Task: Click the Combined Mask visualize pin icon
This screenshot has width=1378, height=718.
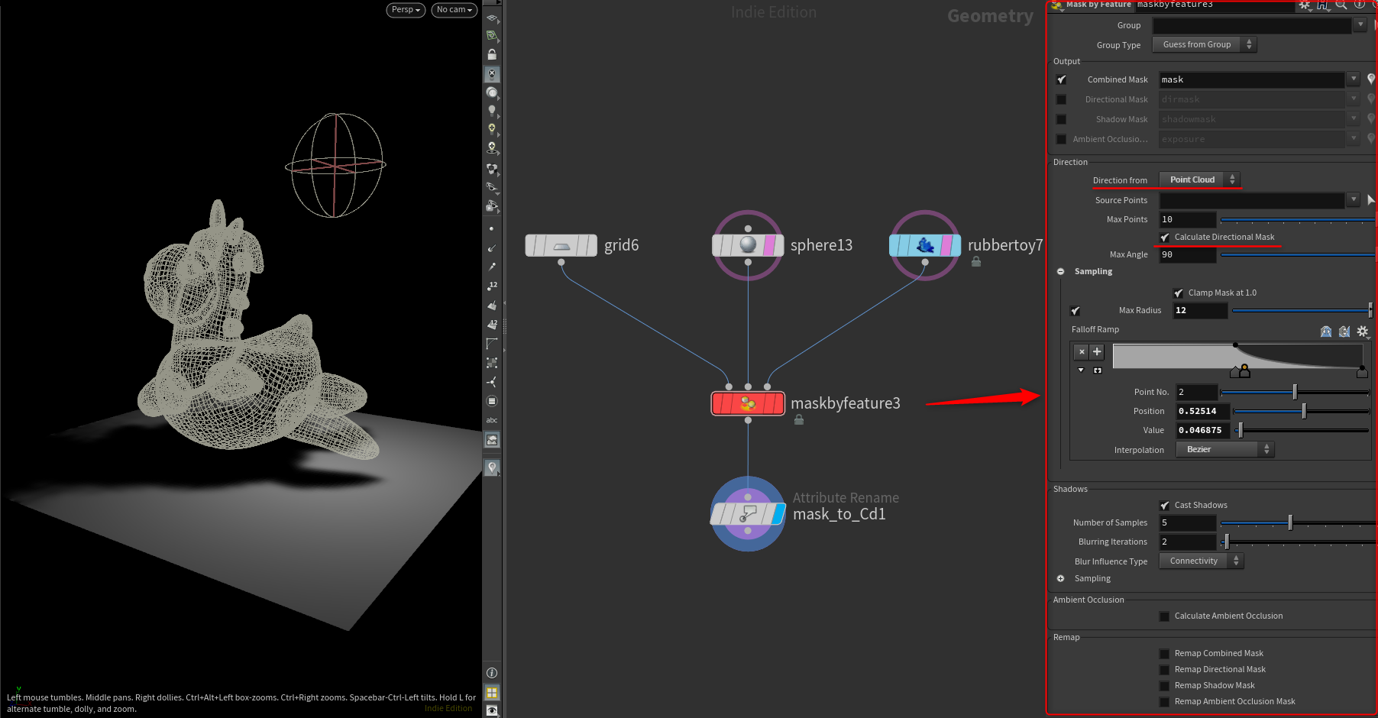Action: click(1371, 79)
